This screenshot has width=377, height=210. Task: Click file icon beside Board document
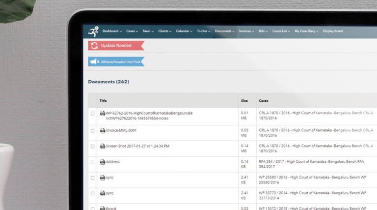pos(103,208)
